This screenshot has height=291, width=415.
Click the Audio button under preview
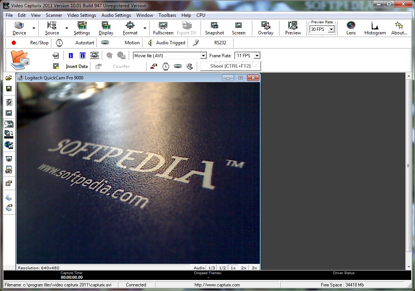coord(199,268)
